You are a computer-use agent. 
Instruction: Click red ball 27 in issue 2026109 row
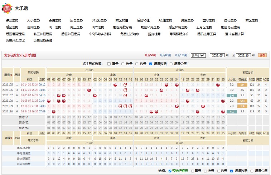[x=203, y=106]
